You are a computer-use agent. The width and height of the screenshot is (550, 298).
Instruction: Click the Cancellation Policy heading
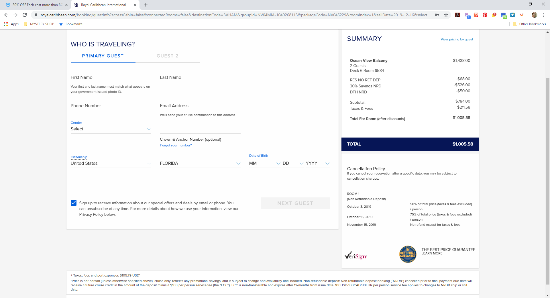click(366, 169)
